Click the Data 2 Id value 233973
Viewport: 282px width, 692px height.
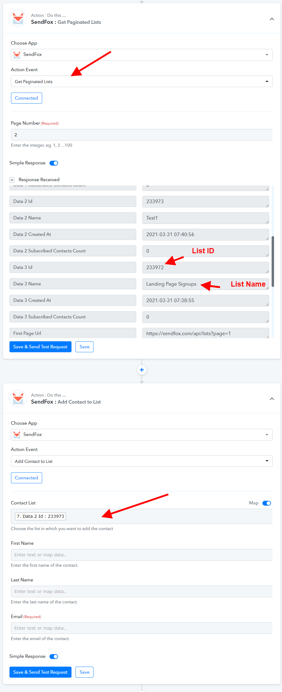coord(206,202)
